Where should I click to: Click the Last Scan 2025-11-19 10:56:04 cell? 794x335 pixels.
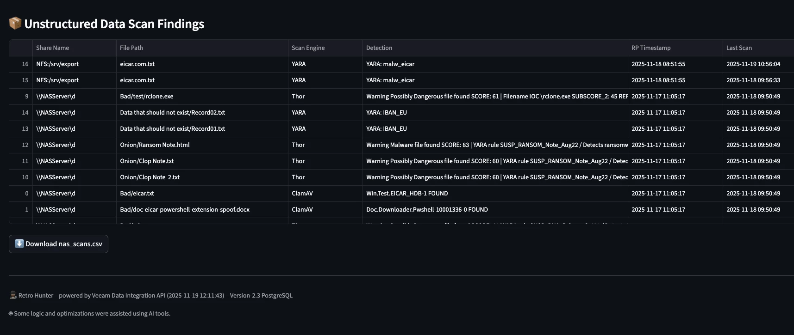click(753, 64)
